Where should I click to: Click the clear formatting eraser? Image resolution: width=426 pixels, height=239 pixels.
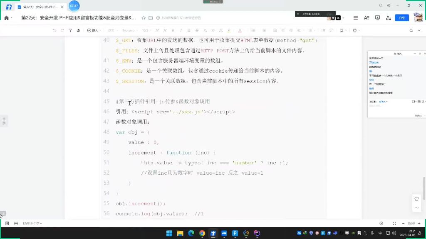[x=78, y=30]
